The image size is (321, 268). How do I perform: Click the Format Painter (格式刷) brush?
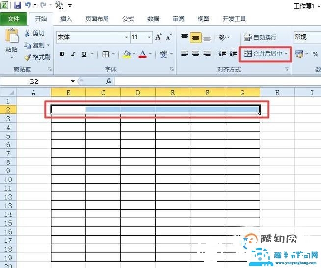point(27,57)
